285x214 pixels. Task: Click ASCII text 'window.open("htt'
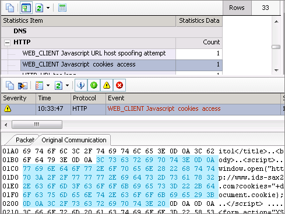pos(251,169)
